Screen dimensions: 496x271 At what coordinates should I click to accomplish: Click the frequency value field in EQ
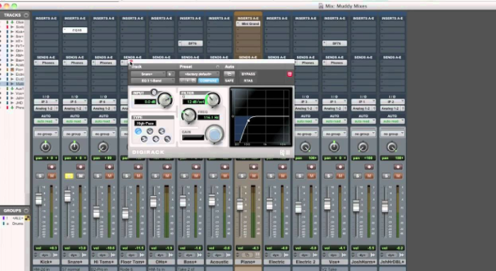[209, 118]
